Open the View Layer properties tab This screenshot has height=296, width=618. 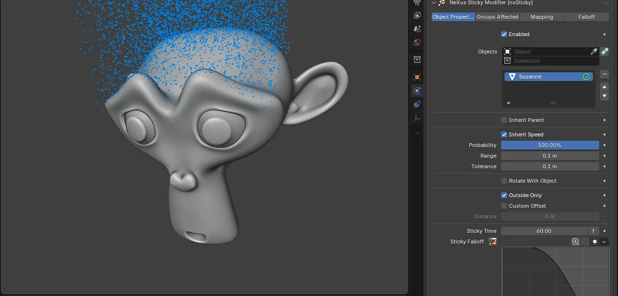coord(417,15)
